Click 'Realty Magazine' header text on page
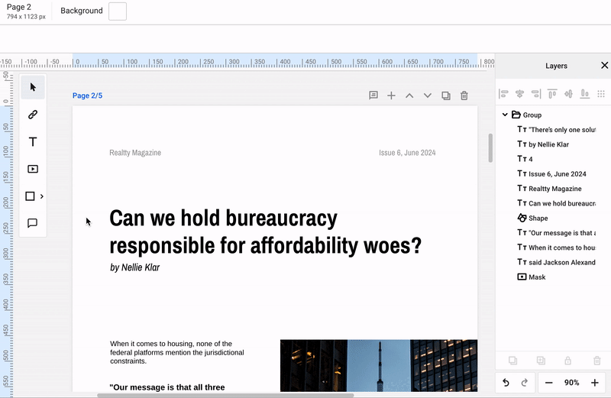This screenshot has width=611, height=398. coord(135,153)
